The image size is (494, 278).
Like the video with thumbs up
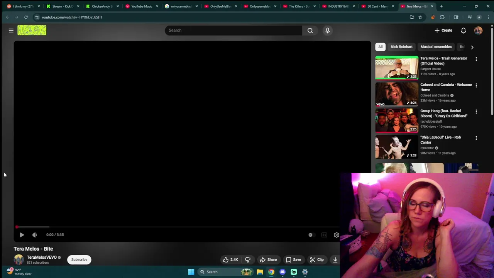coord(230,259)
